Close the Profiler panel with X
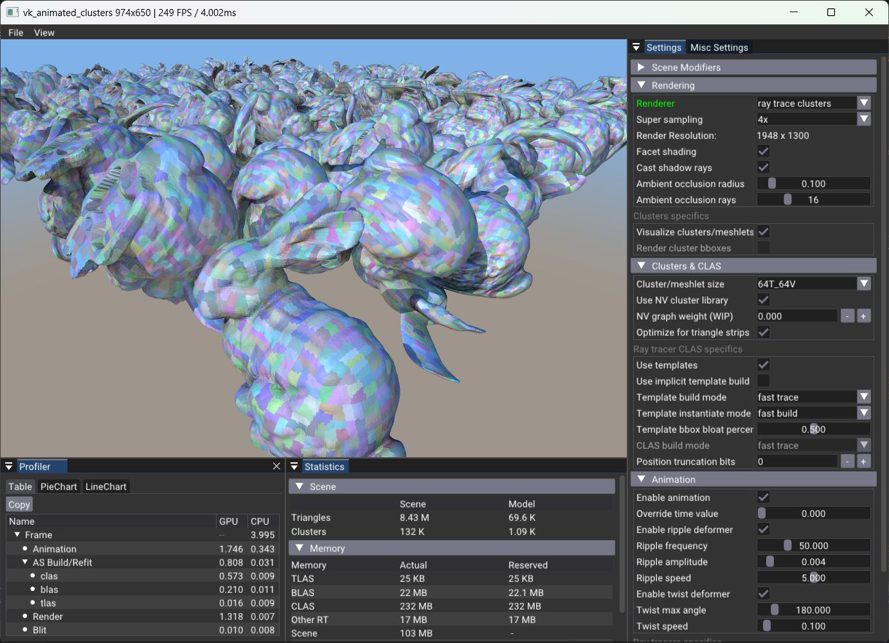Viewport: 889px width, 643px height. point(276,466)
